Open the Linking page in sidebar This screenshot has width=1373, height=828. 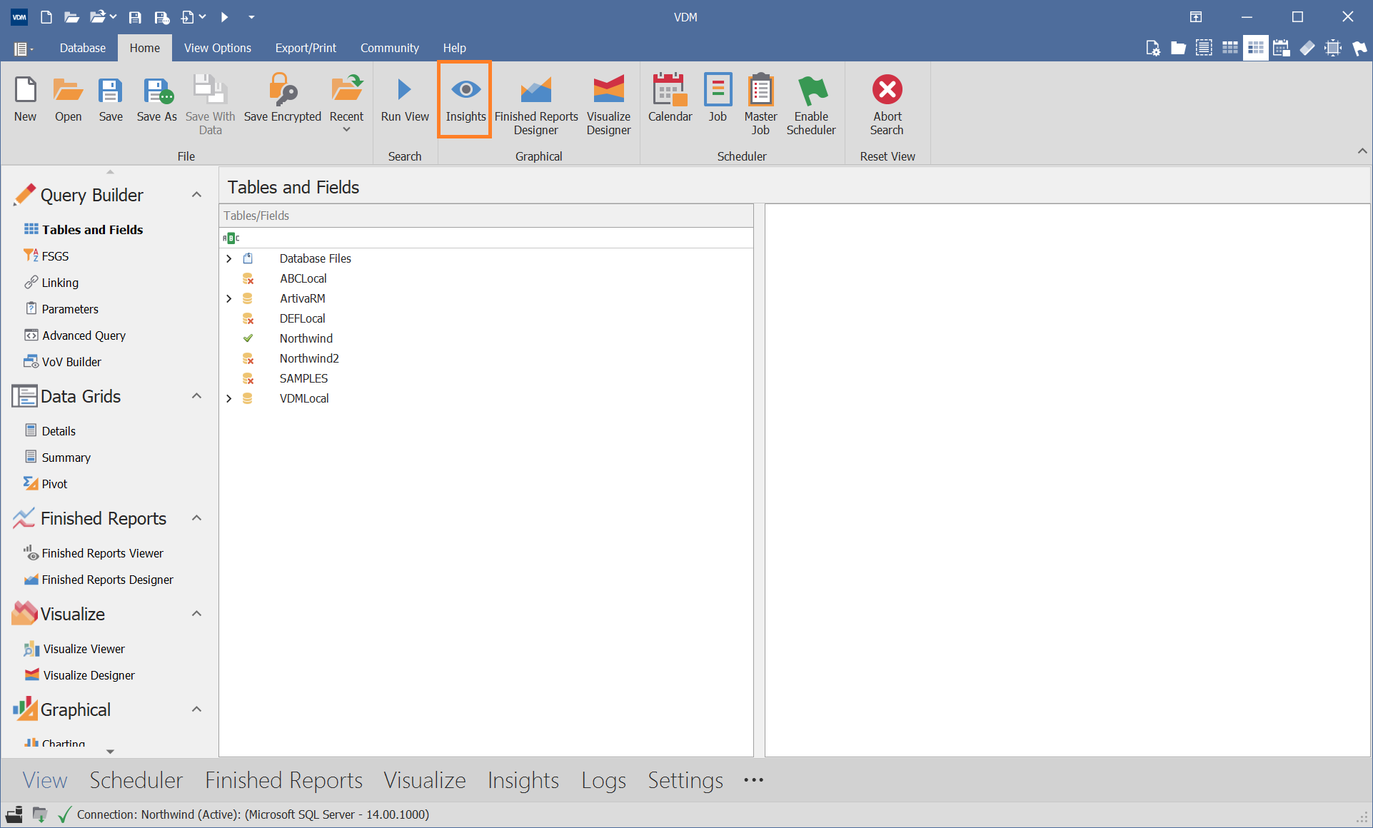[60, 283]
